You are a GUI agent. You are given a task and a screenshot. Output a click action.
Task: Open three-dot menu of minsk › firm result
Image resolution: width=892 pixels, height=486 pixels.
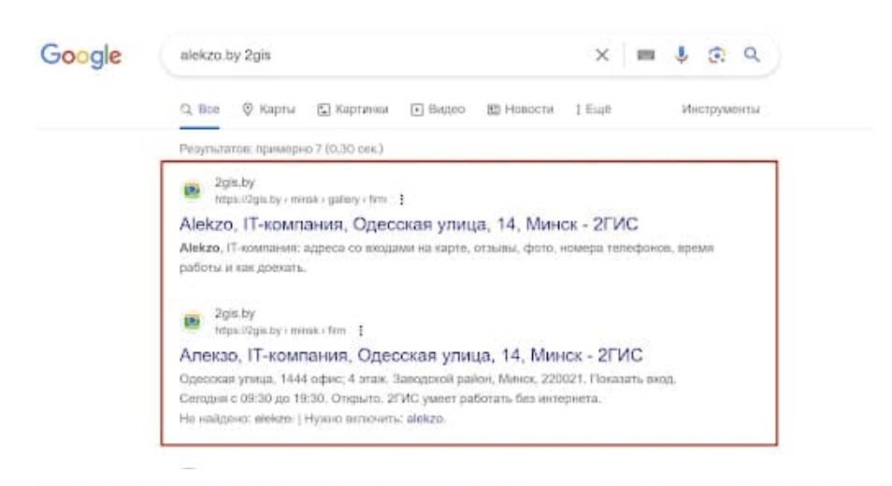click(361, 331)
